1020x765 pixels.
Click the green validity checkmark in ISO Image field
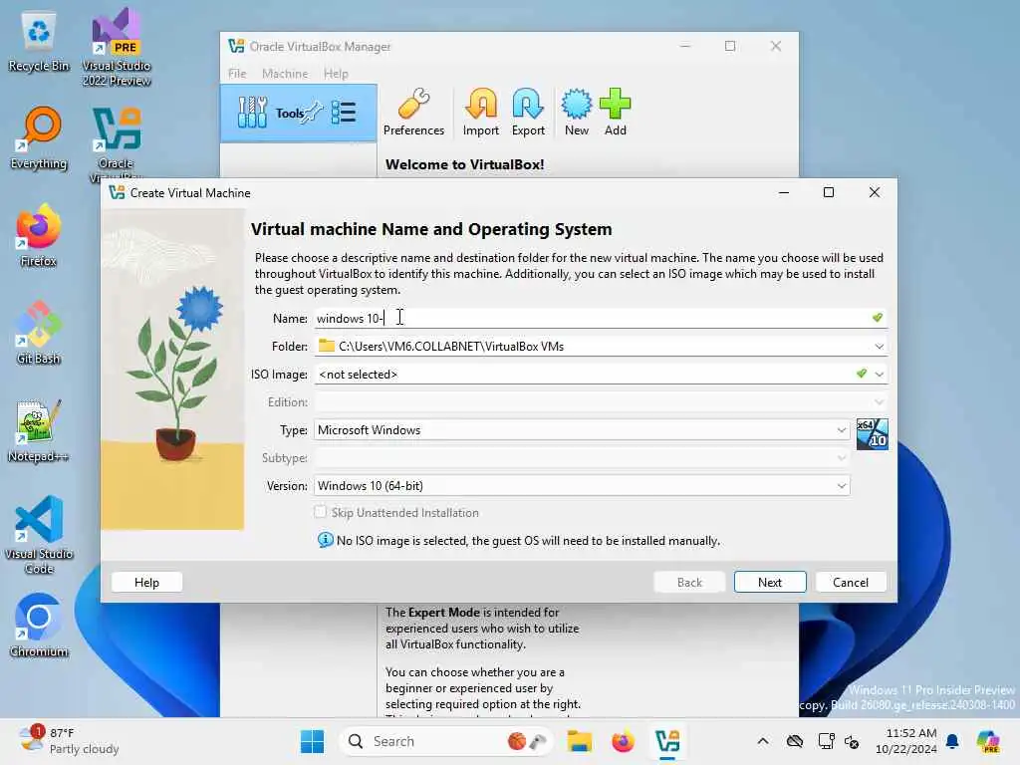(x=862, y=374)
